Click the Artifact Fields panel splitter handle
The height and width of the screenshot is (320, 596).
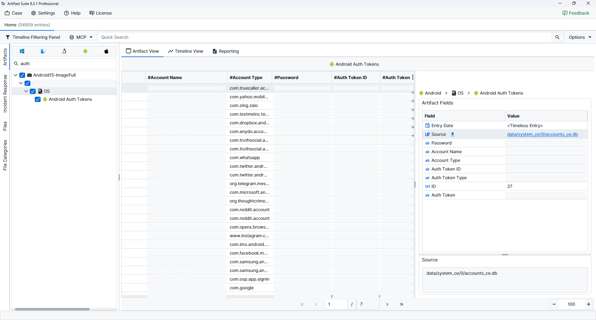(x=505, y=255)
